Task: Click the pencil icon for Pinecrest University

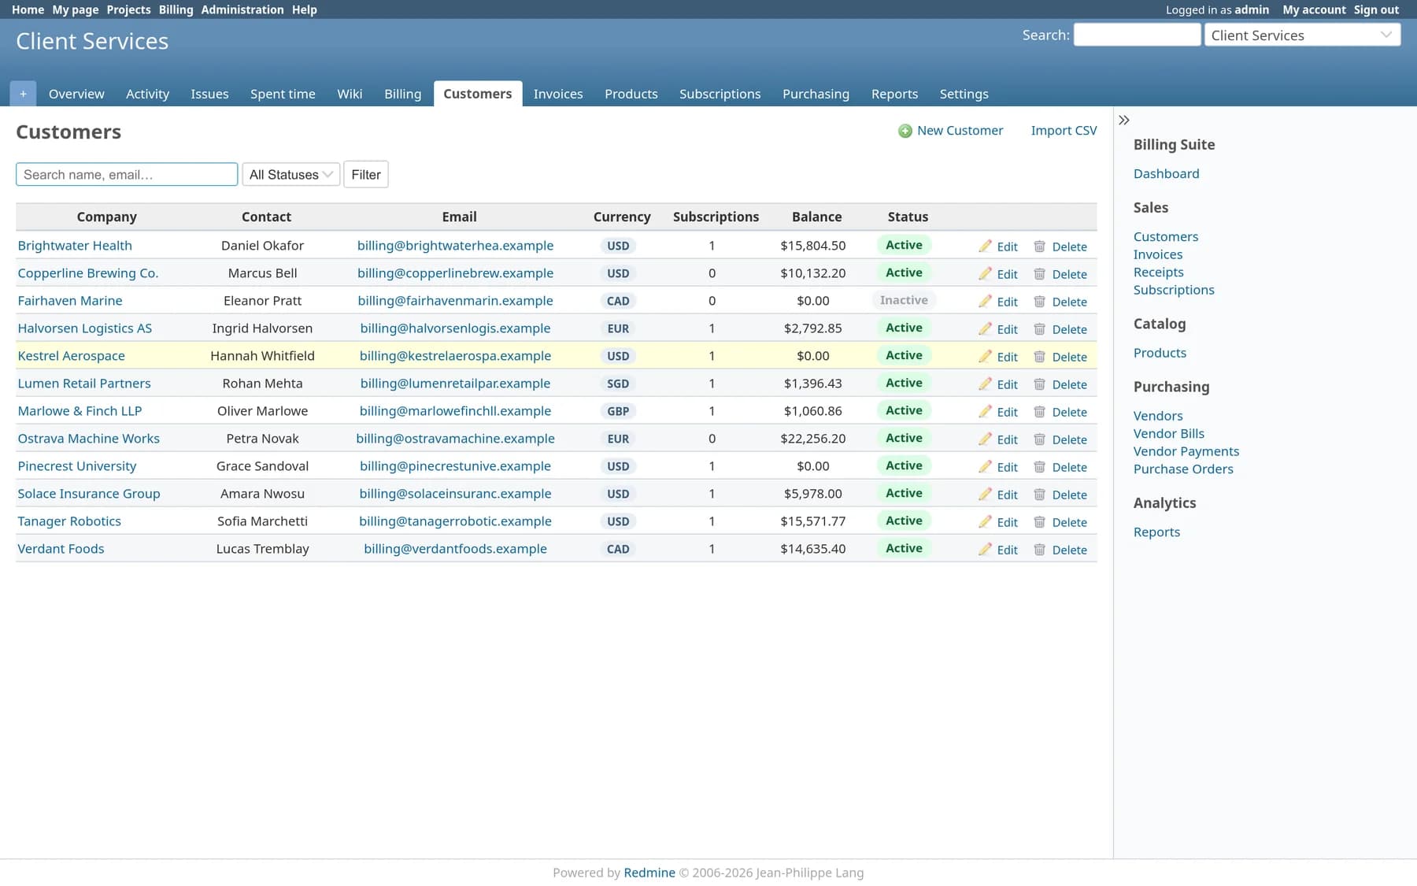Action: (x=985, y=466)
